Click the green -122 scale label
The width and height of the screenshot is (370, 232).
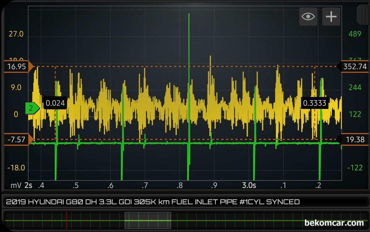point(355,168)
